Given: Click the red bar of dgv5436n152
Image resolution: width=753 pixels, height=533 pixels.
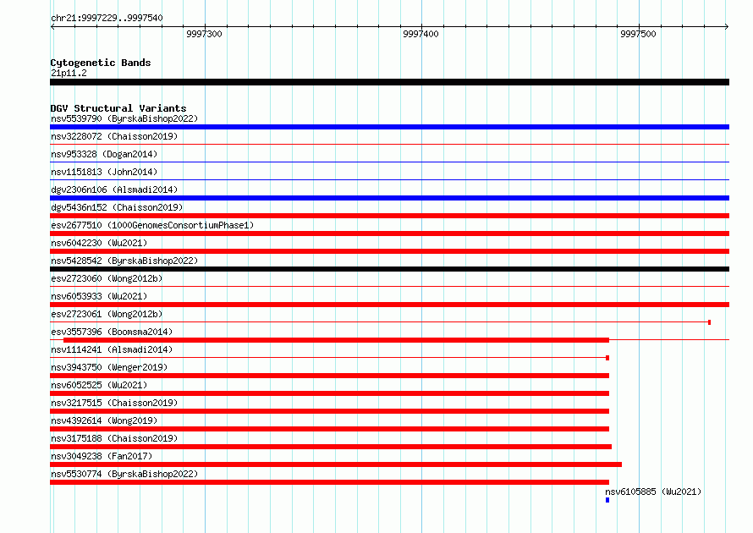Looking at the screenshot, I should [389, 216].
